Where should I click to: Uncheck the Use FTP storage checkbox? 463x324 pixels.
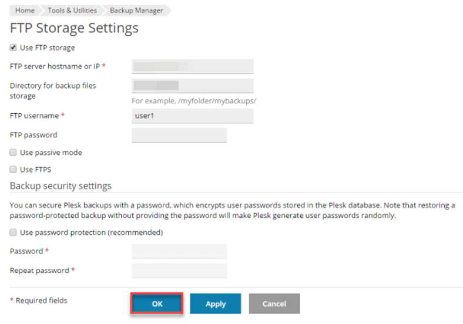tap(13, 48)
